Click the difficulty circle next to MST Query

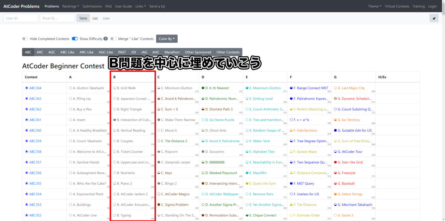tap(291, 184)
